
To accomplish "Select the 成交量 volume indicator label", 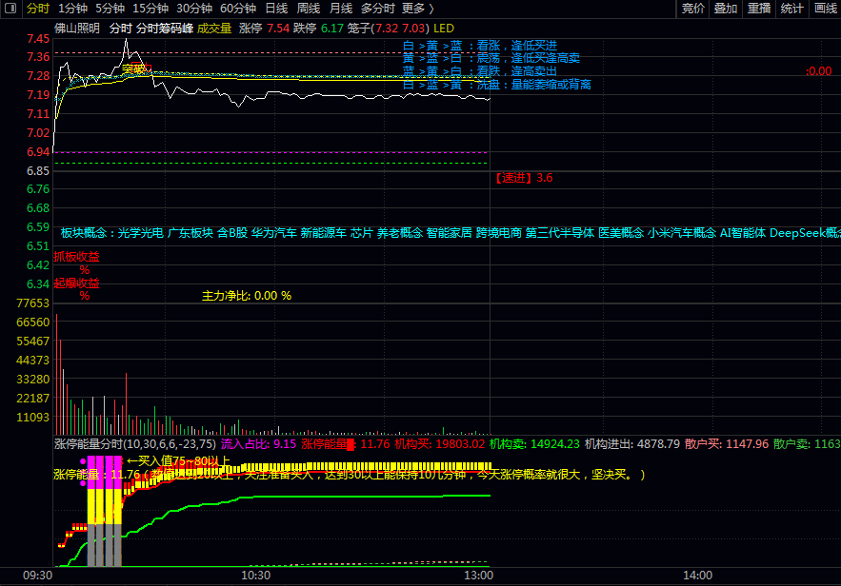I will (214, 29).
